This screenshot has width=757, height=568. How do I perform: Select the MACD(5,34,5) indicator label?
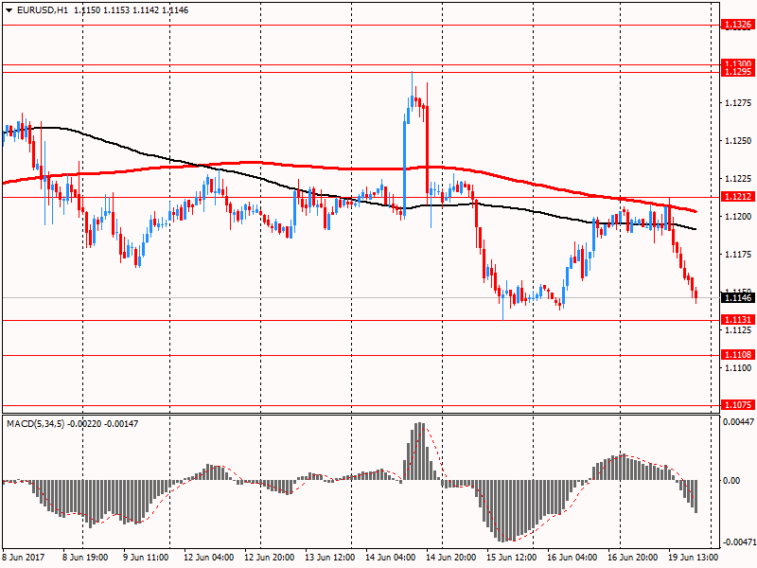[35, 424]
